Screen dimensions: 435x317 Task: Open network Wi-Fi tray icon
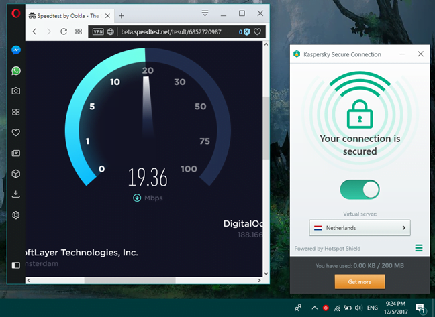pyautogui.click(x=337, y=308)
